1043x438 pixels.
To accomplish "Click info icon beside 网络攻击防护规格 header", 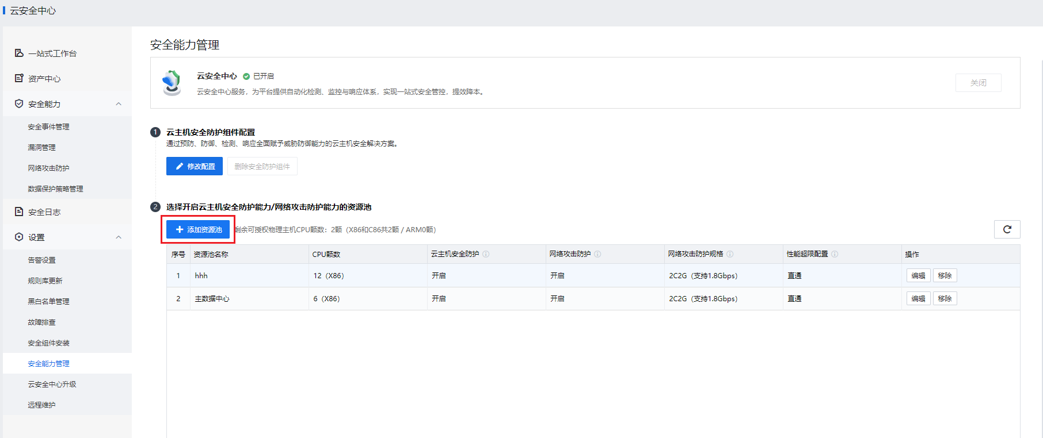I will (730, 254).
